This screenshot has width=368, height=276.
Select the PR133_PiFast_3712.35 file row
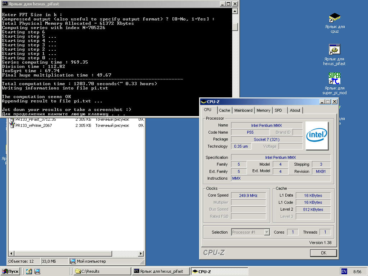(x=76, y=119)
